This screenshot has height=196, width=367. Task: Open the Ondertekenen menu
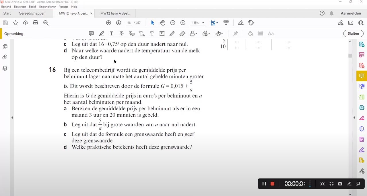click(x=48, y=7)
